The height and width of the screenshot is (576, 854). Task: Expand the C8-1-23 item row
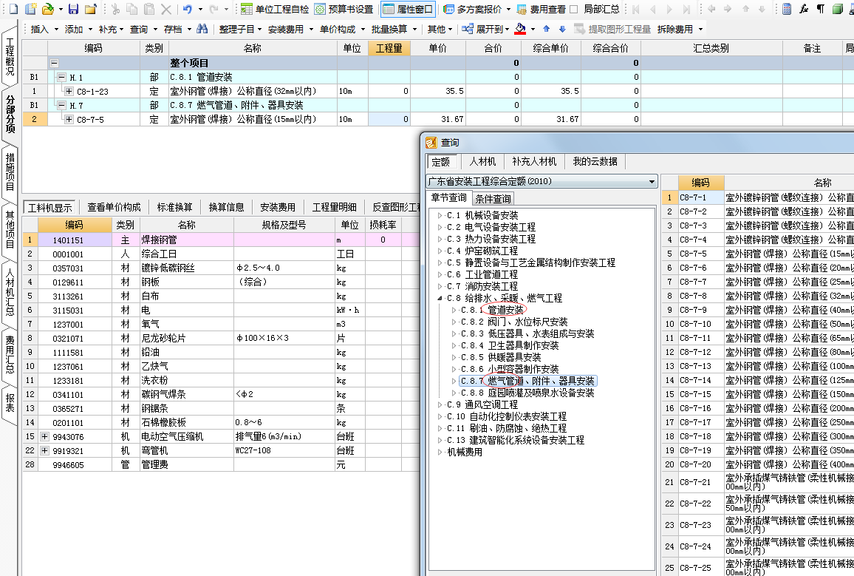[x=69, y=92]
